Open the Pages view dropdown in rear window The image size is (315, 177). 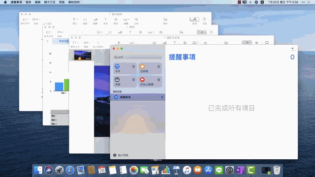click(x=25, y=19)
